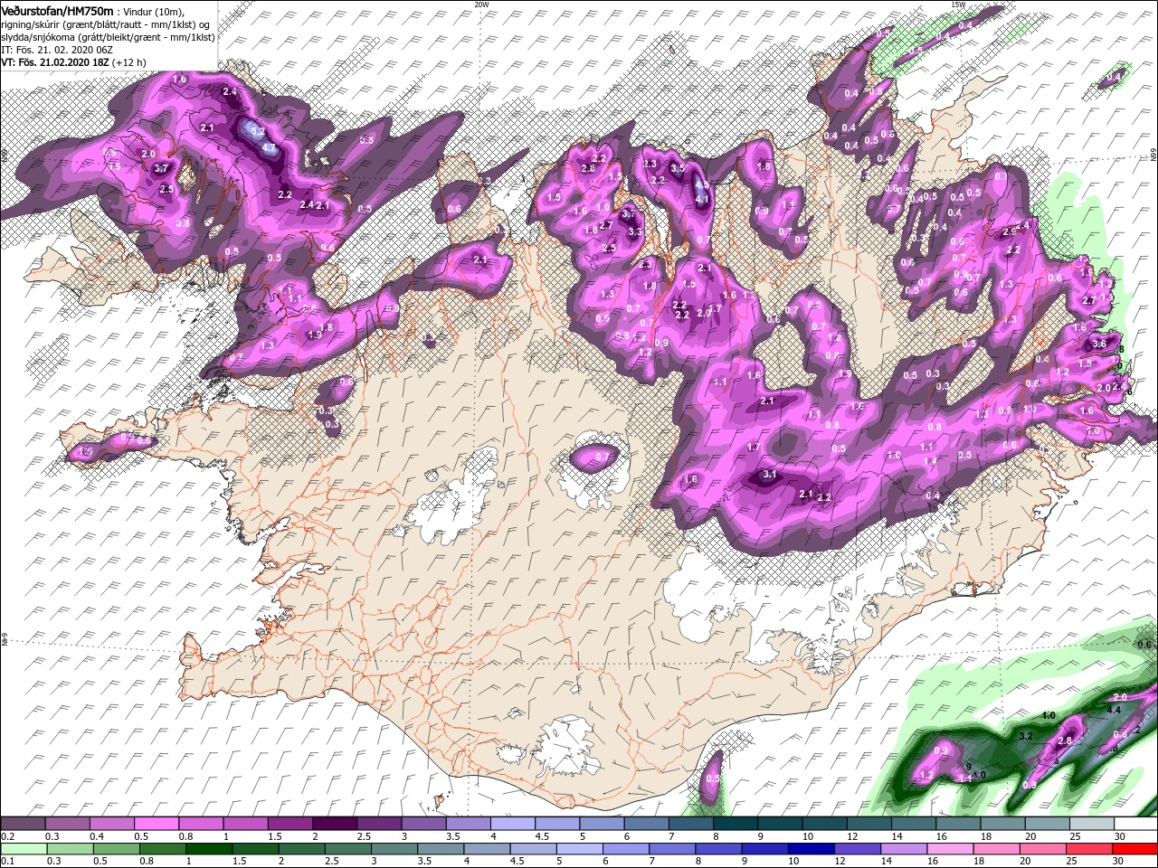This screenshot has width=1158, height=868.
Task: Click the 0.8 swatch in the upper purple legend row
Action: click(201, 824)
